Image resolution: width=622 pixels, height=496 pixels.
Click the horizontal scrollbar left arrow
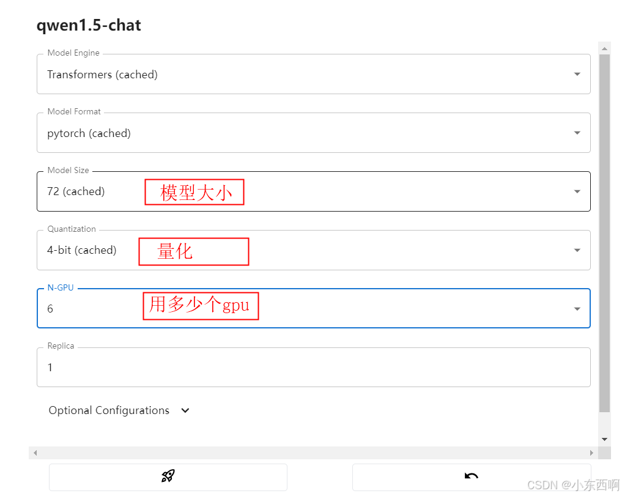35,453
